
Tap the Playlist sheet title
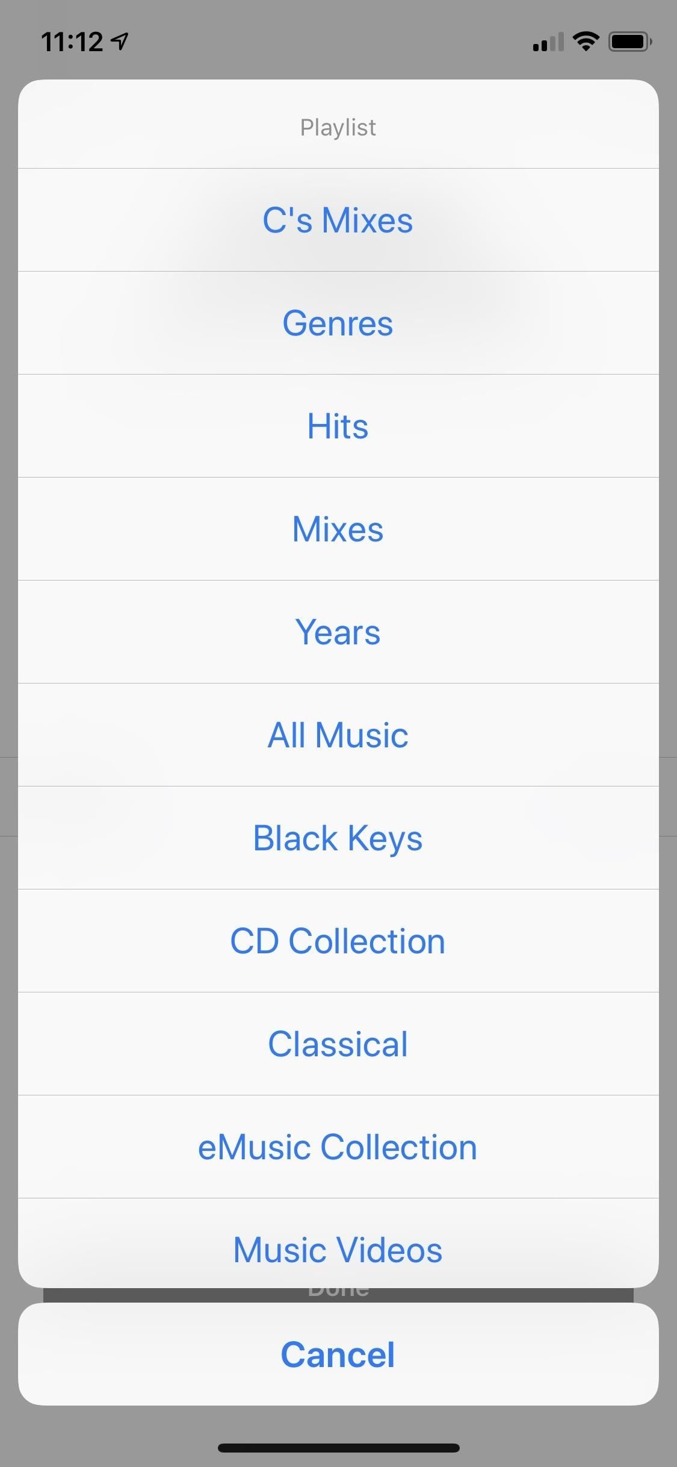point(338,128)
